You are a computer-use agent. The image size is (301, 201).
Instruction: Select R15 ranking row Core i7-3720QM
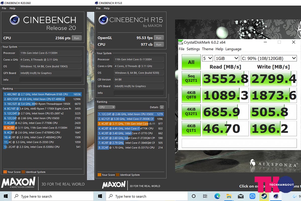pyautogui.click(x=131, y=138)
